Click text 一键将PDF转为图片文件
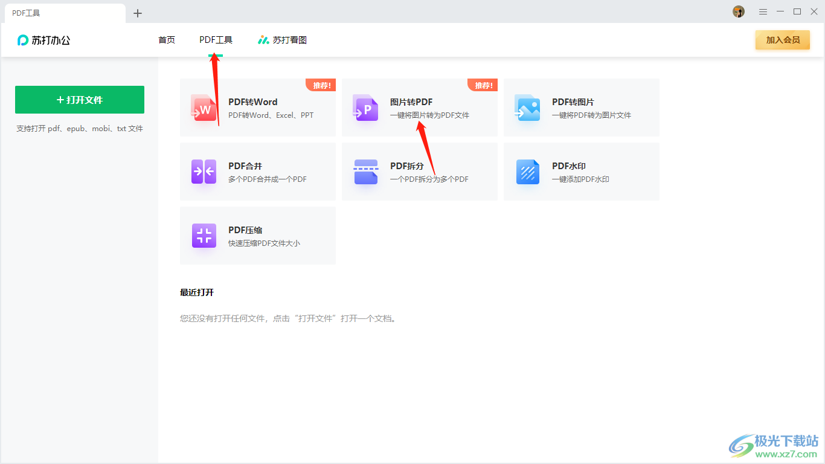 (x=591, y=115)
